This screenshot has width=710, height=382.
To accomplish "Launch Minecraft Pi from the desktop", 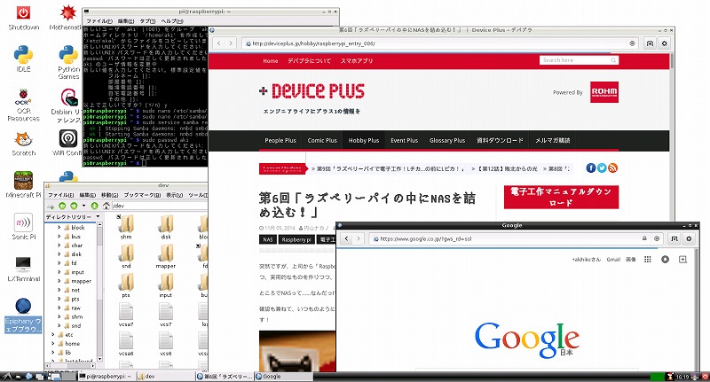I will point(23,184).
